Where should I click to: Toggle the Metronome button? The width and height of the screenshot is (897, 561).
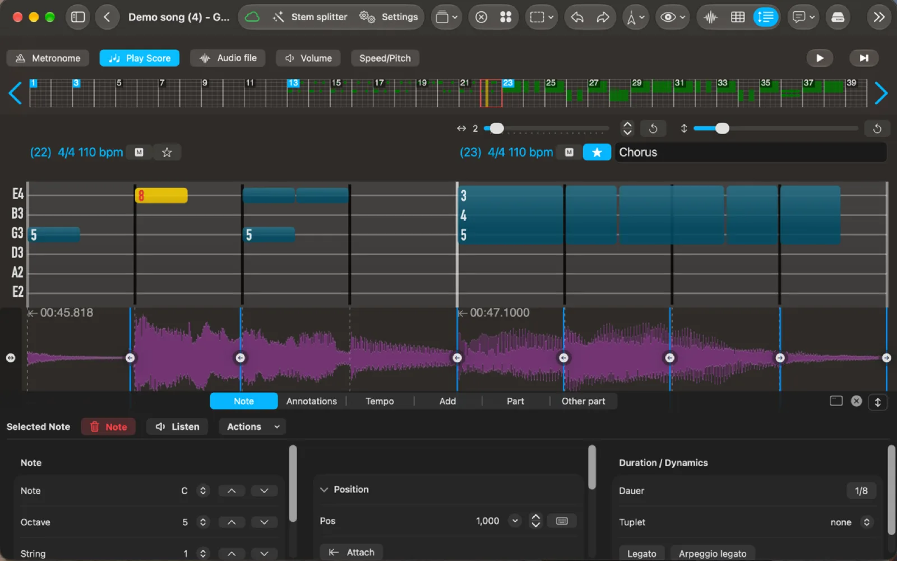[48, 58]
